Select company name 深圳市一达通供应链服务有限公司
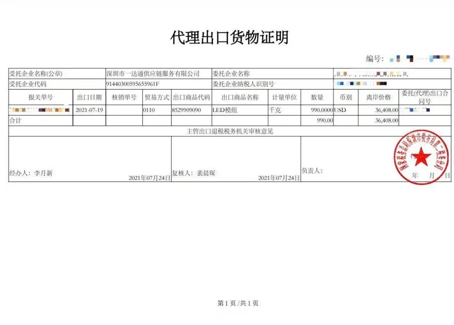The width and height of the screenshot is (454, 325). [153, 74]
